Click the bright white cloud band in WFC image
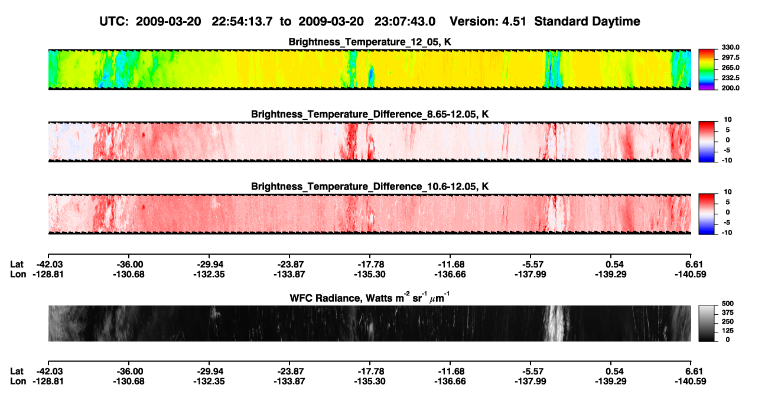 pos(554,323)
